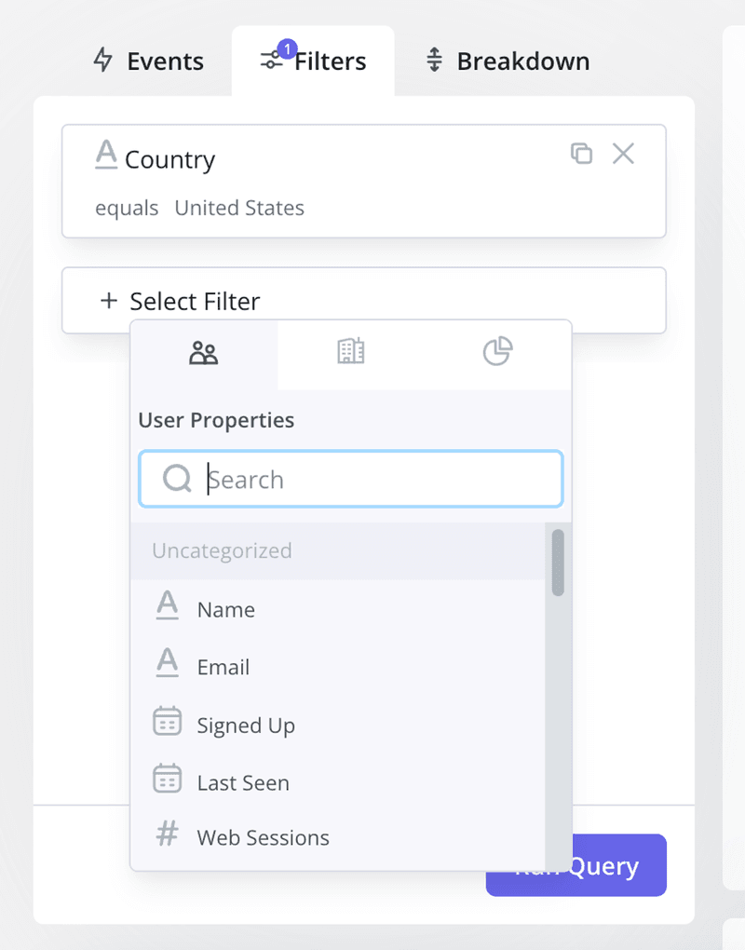Select the Email property

click(x=223, y=666)
